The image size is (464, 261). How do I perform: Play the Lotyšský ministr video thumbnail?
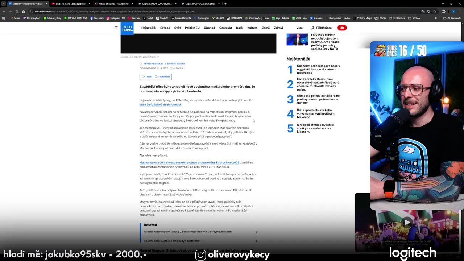pyautogui.click(x=297, y=40)
